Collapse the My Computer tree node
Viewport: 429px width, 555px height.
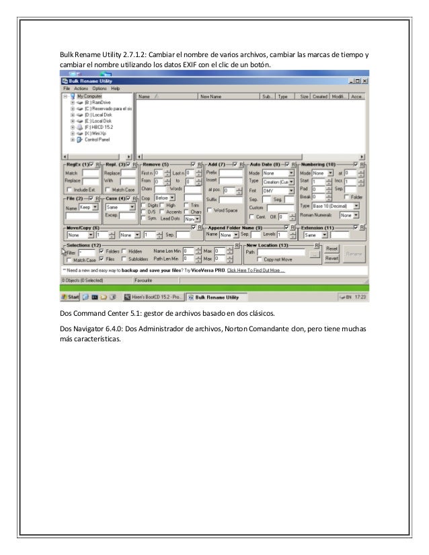point(65,96)
